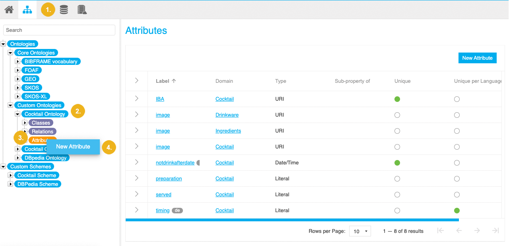509x246 pixels.
Task: Expand the BIBFRAME vocabulary tree node
Action: click(17, 62)
